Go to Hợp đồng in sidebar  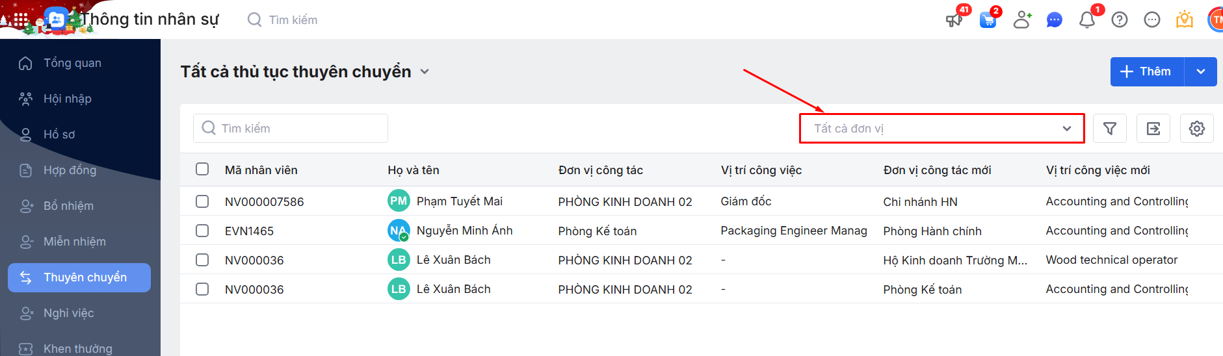click(70, 170)
